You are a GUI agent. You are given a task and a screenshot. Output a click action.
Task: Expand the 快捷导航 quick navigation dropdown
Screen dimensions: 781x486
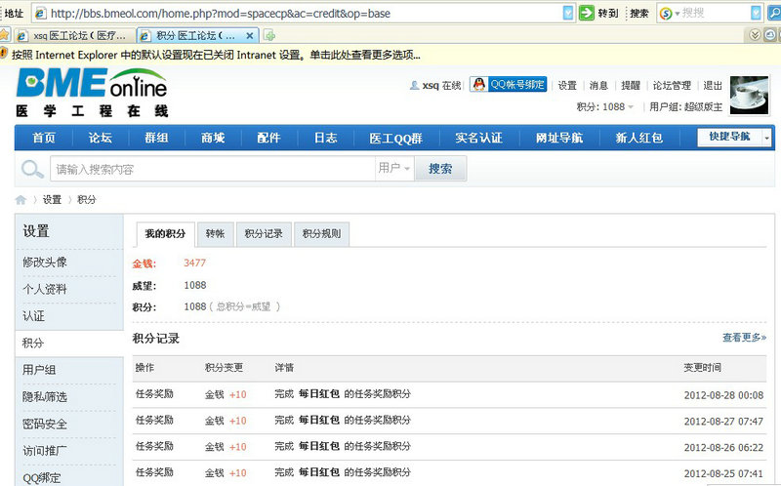(x=766, y=138)
